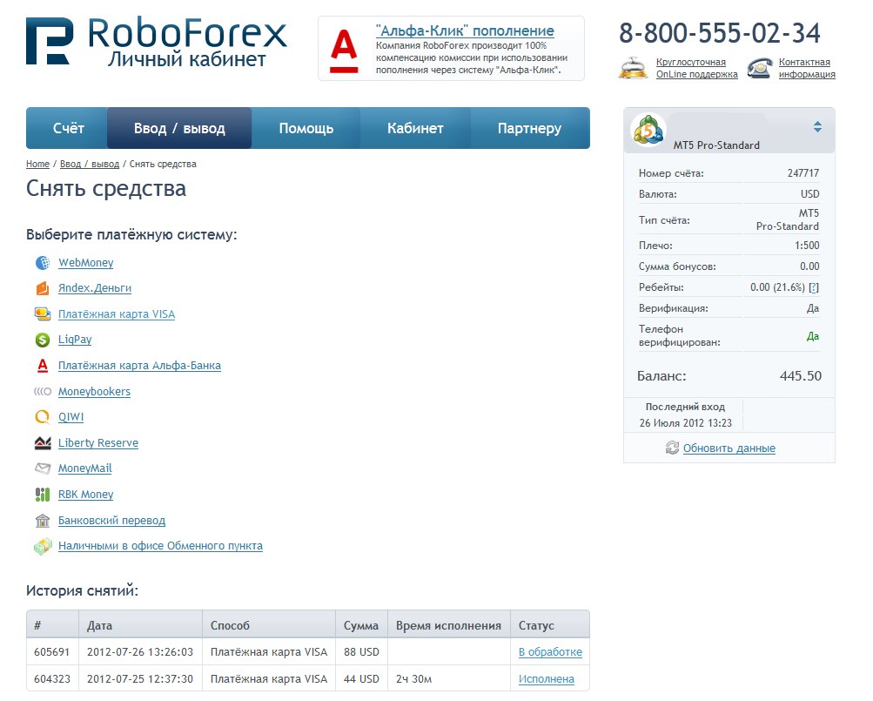Open the Ввод / вывод menu tab

click(x=179, y=128)
